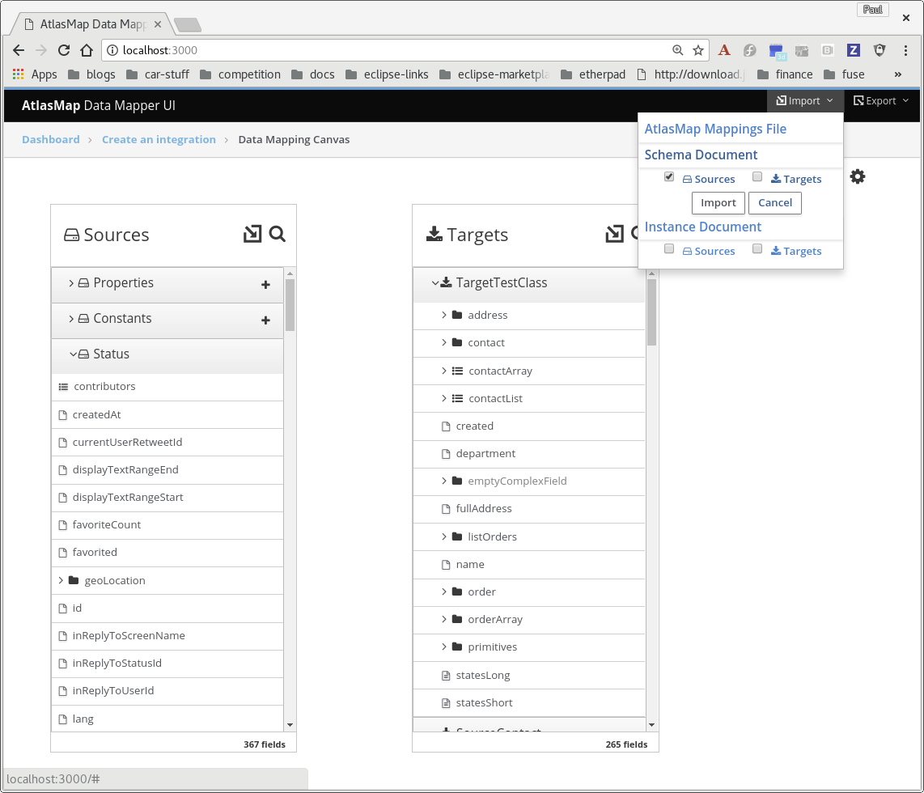924x793 pixels.
Task: Click the import icon in Targets panel header
Action: point(613,233)
